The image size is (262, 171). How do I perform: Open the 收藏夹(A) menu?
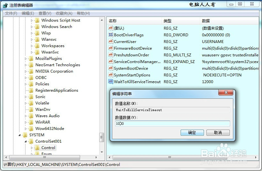64,13
